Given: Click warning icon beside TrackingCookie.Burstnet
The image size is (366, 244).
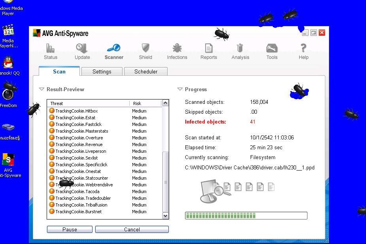Looking at the screenshot, I should pos(52,212).
